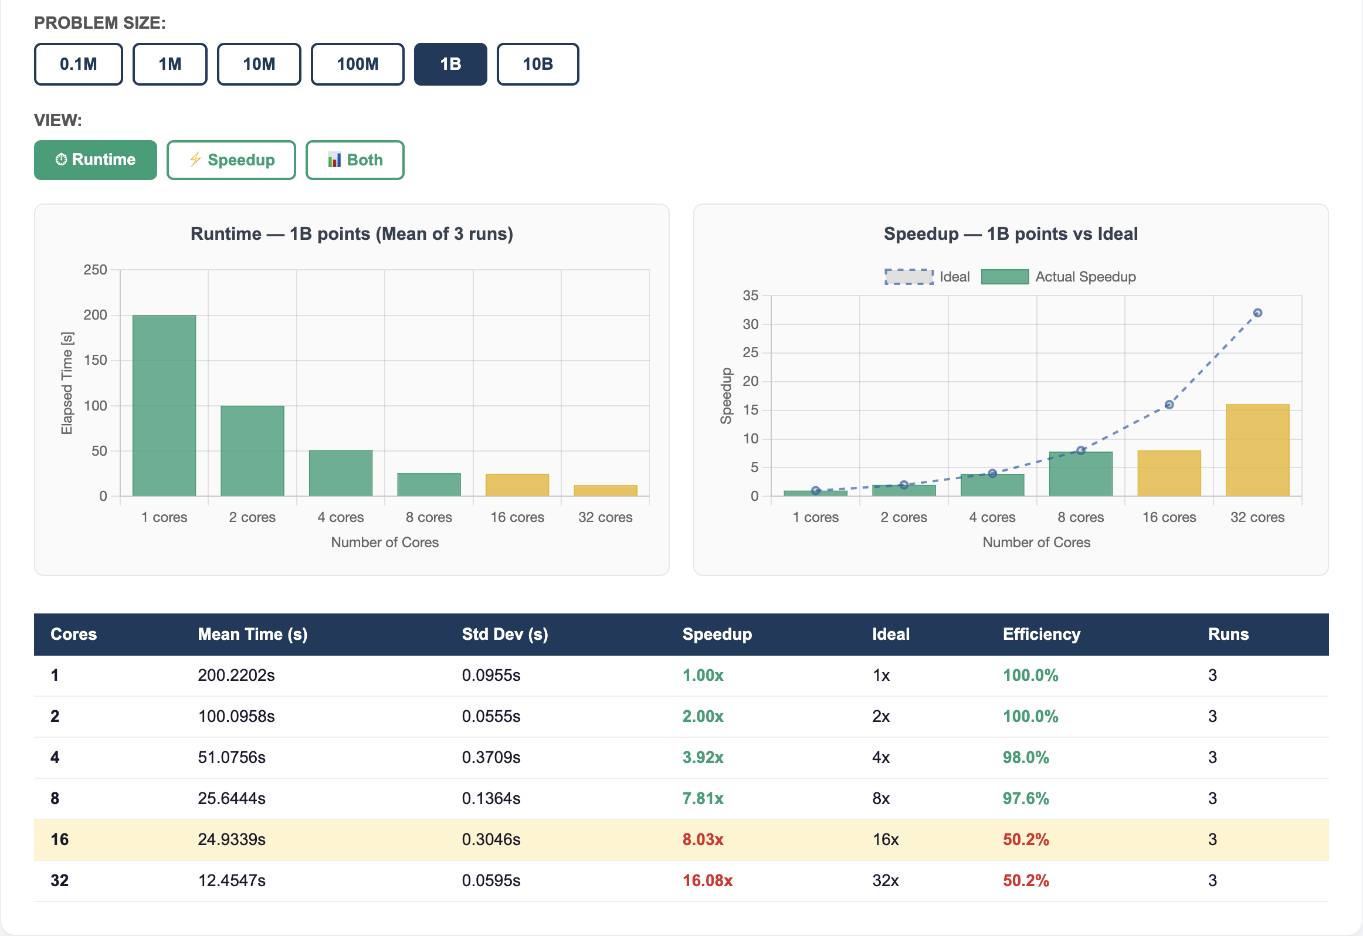Click the yellow 32 cores speedup bar
The width and height of the screenshot is (1363, 936).
(x=1257, y=450)
